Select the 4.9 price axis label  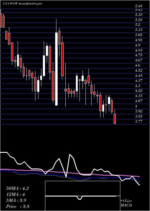click(x=137, y=45)
